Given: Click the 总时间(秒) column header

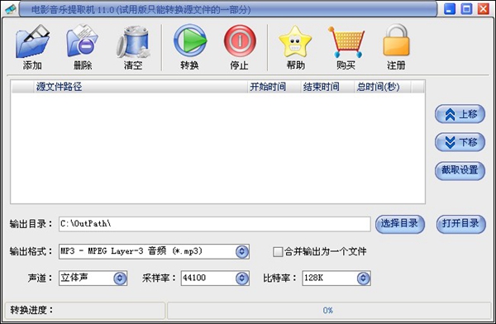Looking at the screenshot, I should pyautogui.click(x=383, y=87).
